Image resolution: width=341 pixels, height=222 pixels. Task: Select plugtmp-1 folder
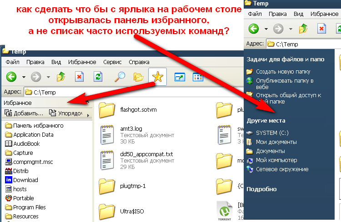(122, 186)
